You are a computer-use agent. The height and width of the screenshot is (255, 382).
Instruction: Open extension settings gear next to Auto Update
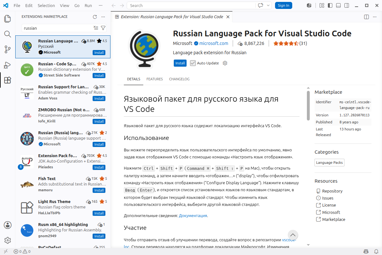225,63
